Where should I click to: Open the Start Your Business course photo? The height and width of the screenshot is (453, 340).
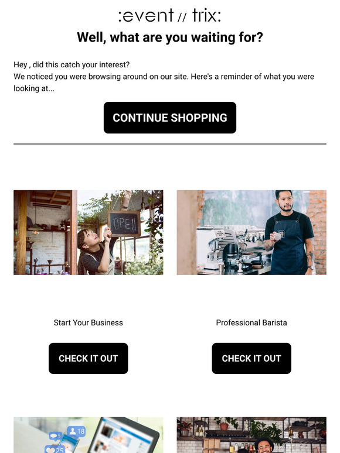(89, 232)
